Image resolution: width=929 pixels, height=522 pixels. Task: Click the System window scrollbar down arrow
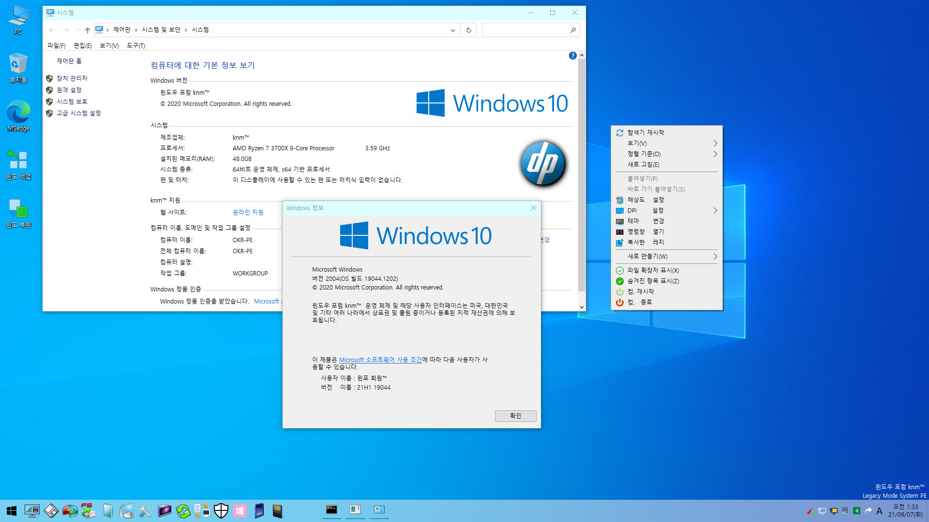(582, 307)
